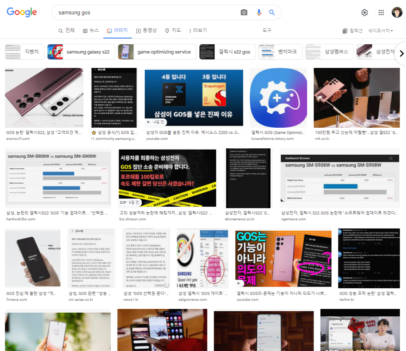This screenshot has width=406, height=351.
Task: Switch to the 뉴스 tab
Action: (91, 31)
